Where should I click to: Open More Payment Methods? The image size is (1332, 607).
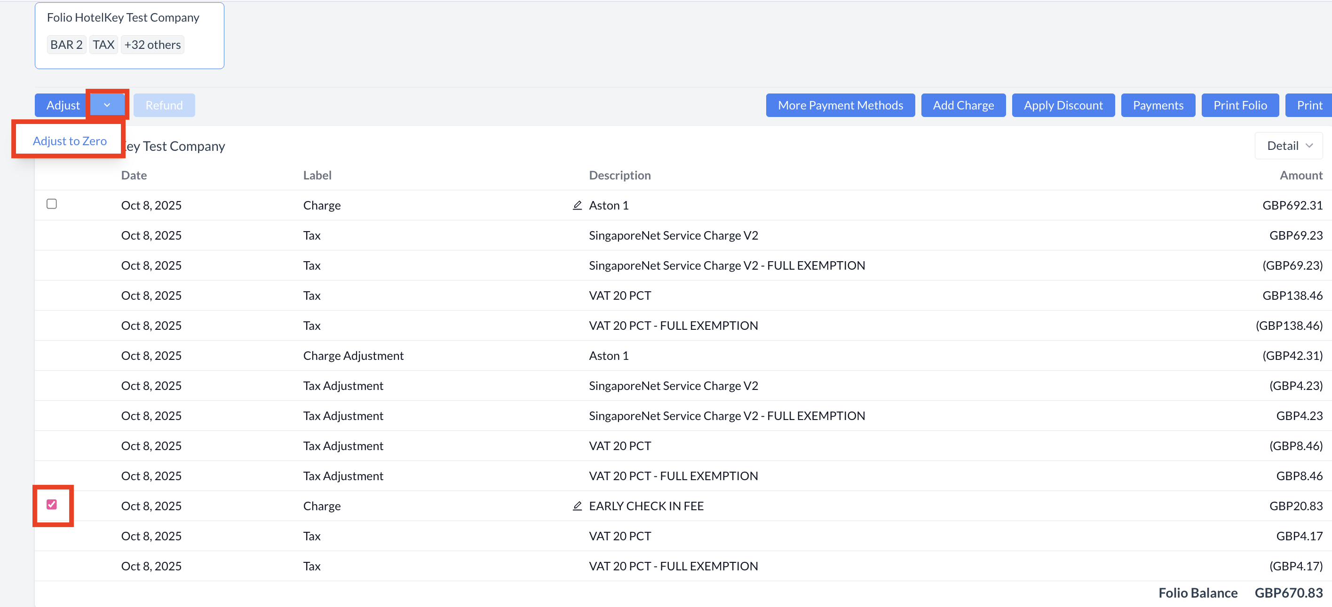(x=840, y=105)
